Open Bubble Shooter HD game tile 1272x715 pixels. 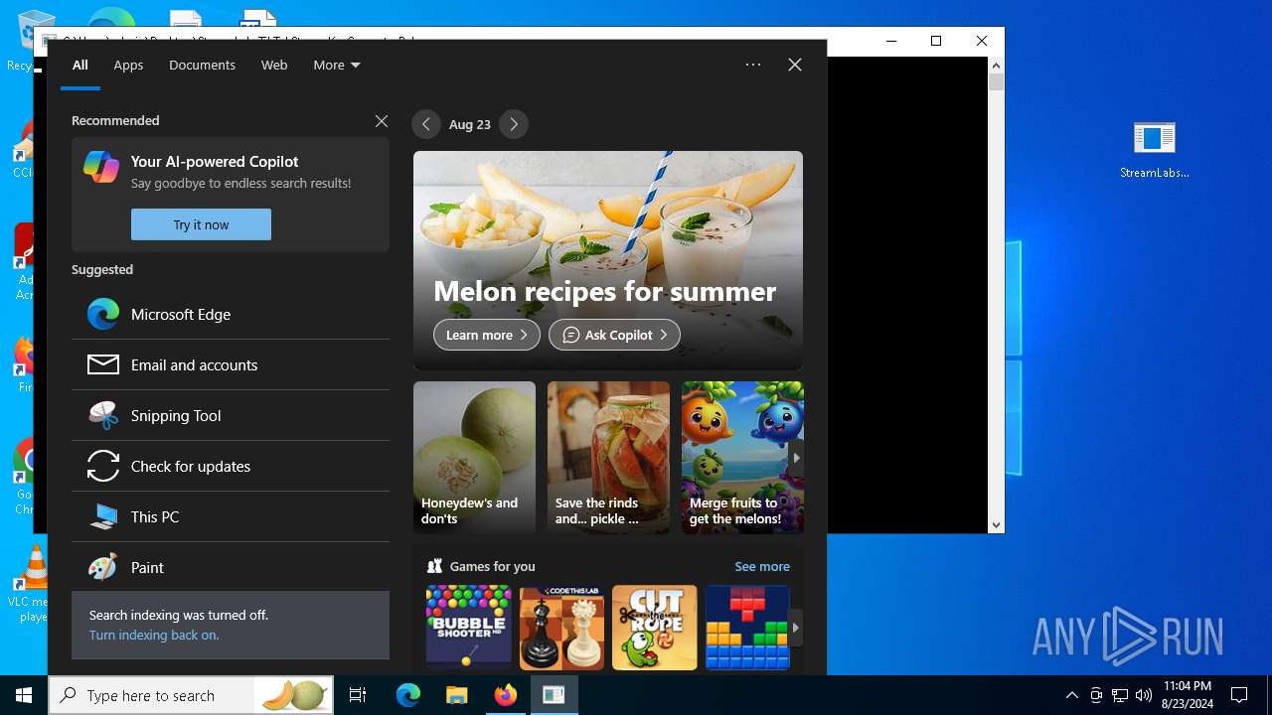click(x=469, y=628)
